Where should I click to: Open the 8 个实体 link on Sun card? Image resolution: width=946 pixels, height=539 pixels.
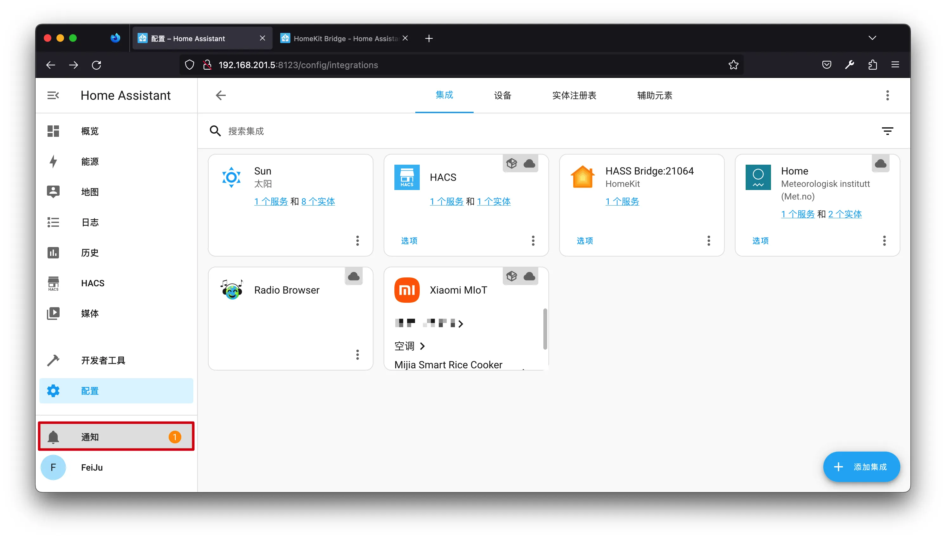point(318,201)
